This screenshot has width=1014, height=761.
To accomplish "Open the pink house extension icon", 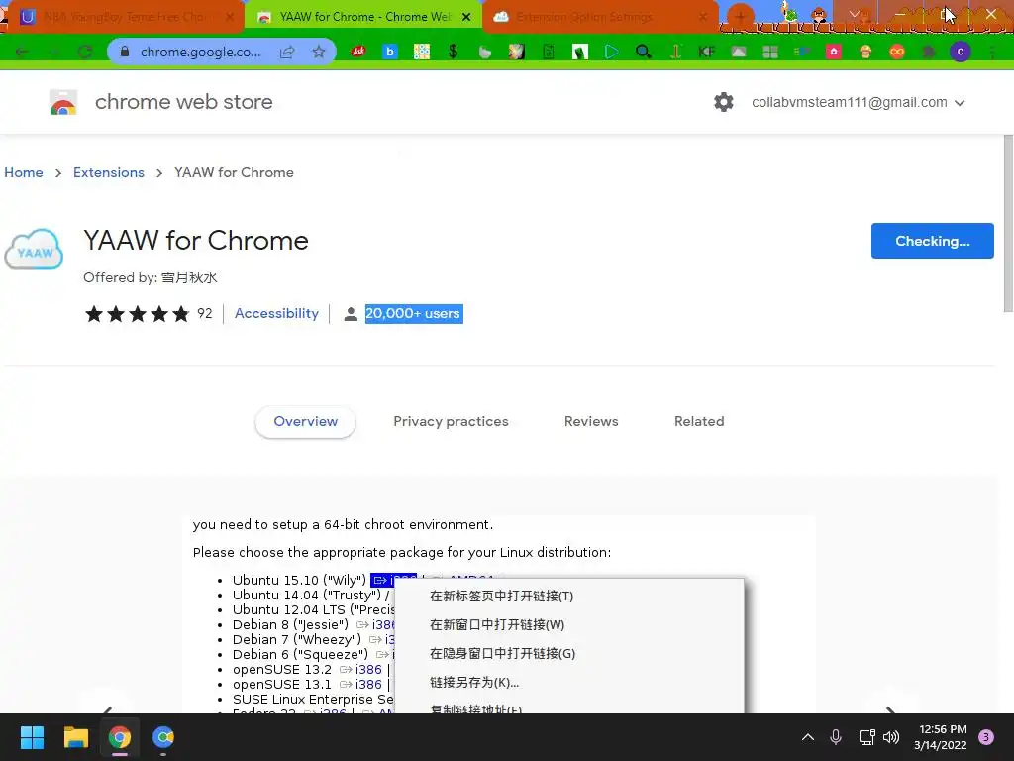I will pyautogui.click(x=833, y=52).
